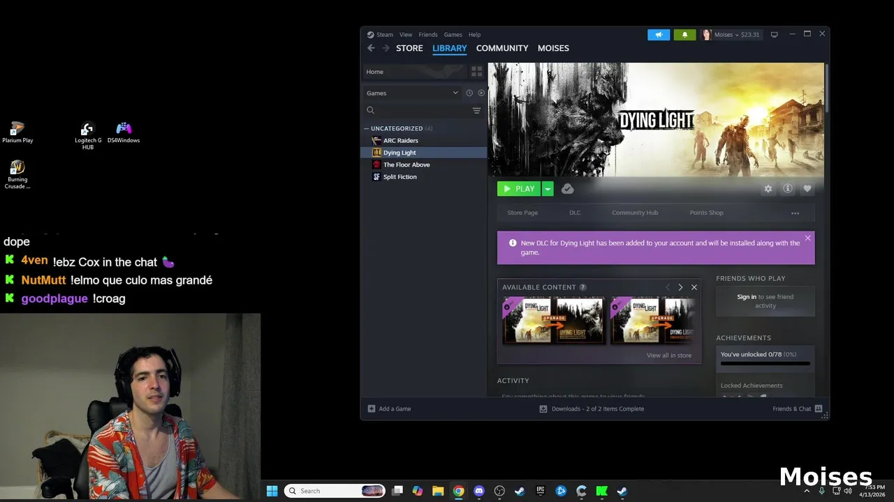
Task: Open Dying Light Store Page link
Action: (522, 213)
